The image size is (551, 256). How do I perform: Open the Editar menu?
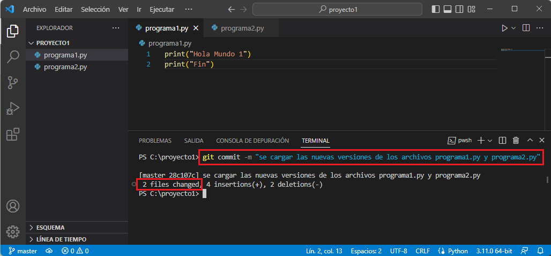click(x=64, y=10)
